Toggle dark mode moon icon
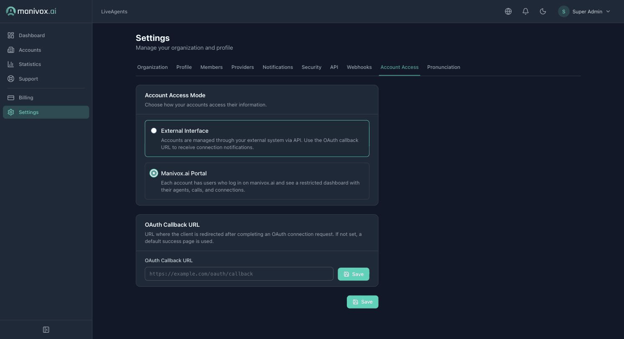 543,12
